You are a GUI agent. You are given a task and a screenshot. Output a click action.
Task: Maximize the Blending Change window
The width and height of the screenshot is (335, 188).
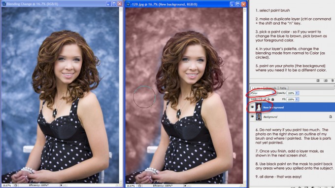pyautogui.click(x=114, y=4)
